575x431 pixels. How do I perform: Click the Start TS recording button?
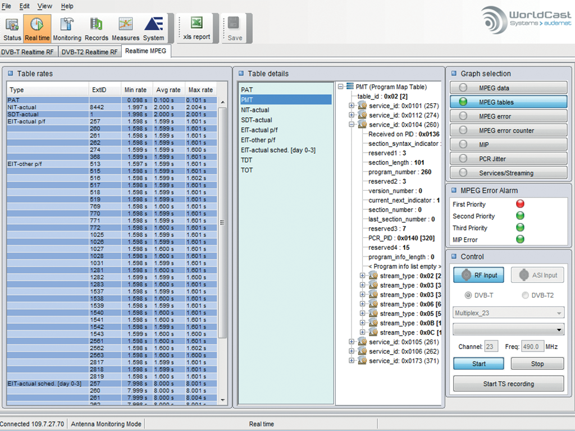(508, 384)
